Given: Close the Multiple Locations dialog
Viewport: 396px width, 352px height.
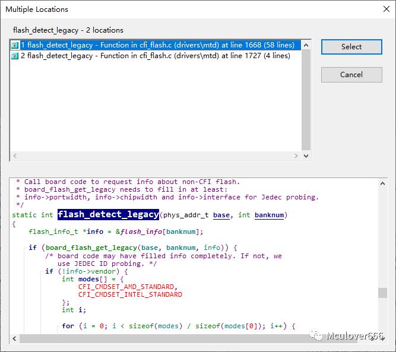Looking at the screenshot, I should click(386, 9).
